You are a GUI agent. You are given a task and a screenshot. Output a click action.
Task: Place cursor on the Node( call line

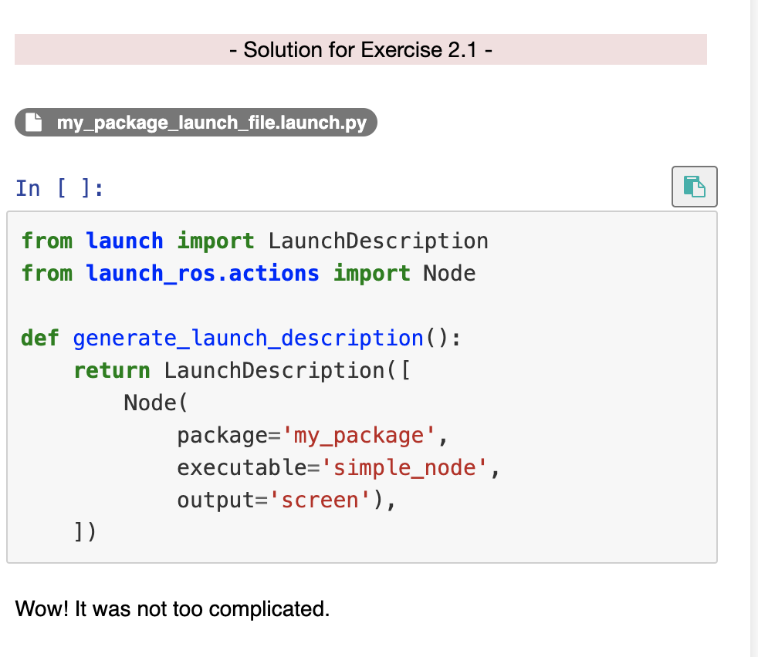click(155, 403)
